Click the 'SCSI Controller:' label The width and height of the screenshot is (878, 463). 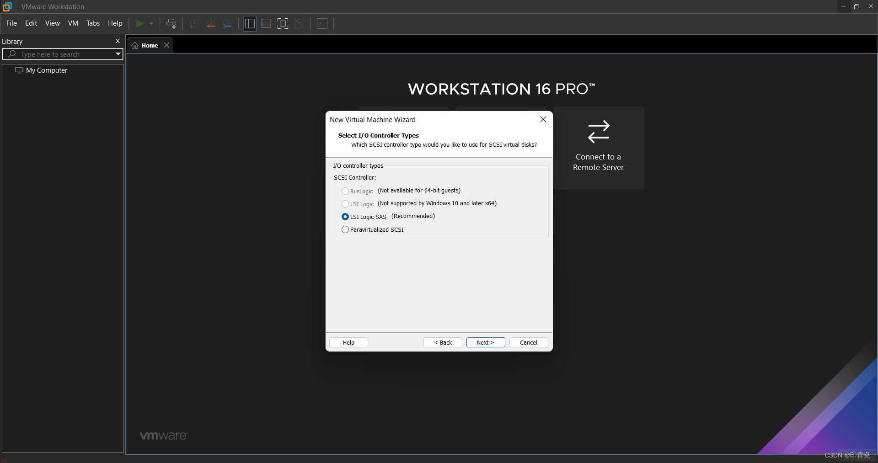(355, 177)
